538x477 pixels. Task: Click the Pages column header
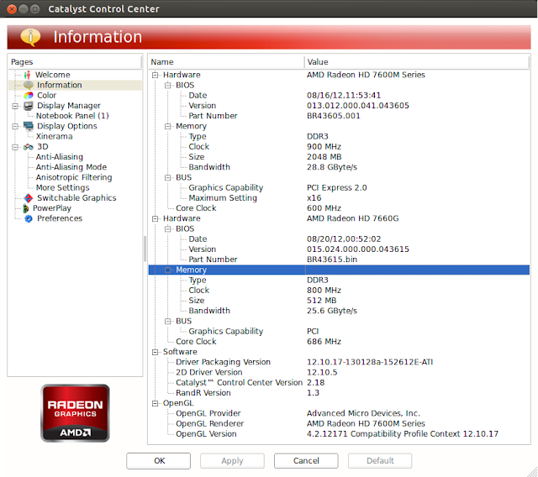tap(75, 62)
